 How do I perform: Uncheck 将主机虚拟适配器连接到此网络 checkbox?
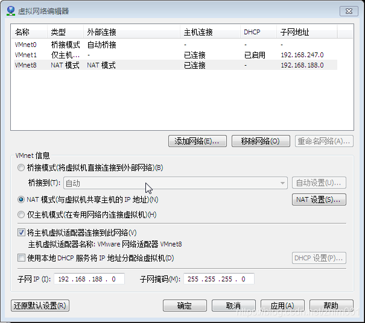click(x=21, y=233)
